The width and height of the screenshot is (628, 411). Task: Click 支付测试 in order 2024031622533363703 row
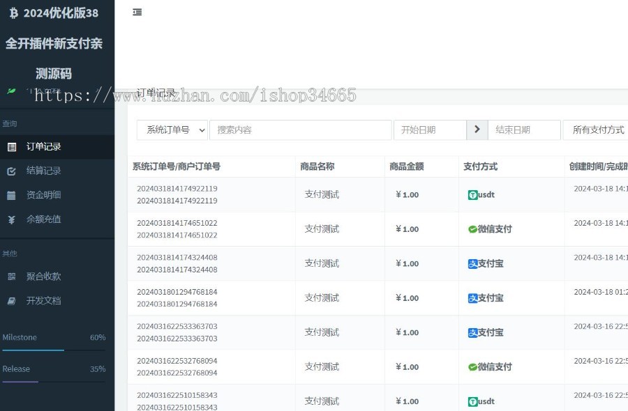click(x=322, y=332)
